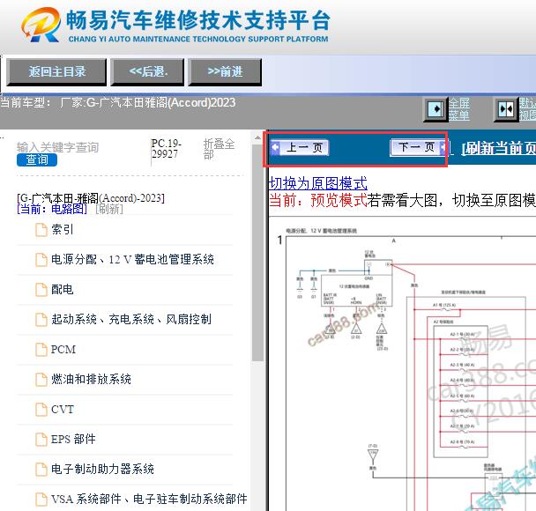This screenshot has height=511, width=536.
Task: Click the [刷新] link in sidebar
Action: point(109,209)
